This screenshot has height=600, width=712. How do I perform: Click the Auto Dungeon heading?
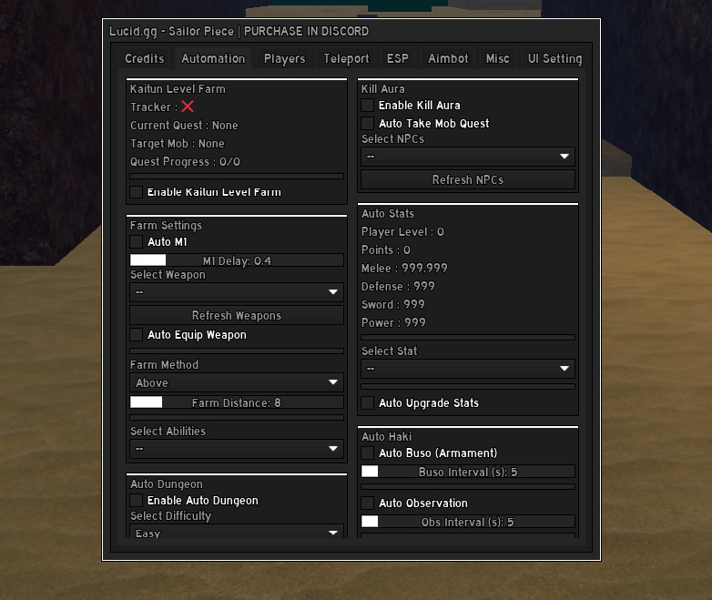tap(167, 484)
